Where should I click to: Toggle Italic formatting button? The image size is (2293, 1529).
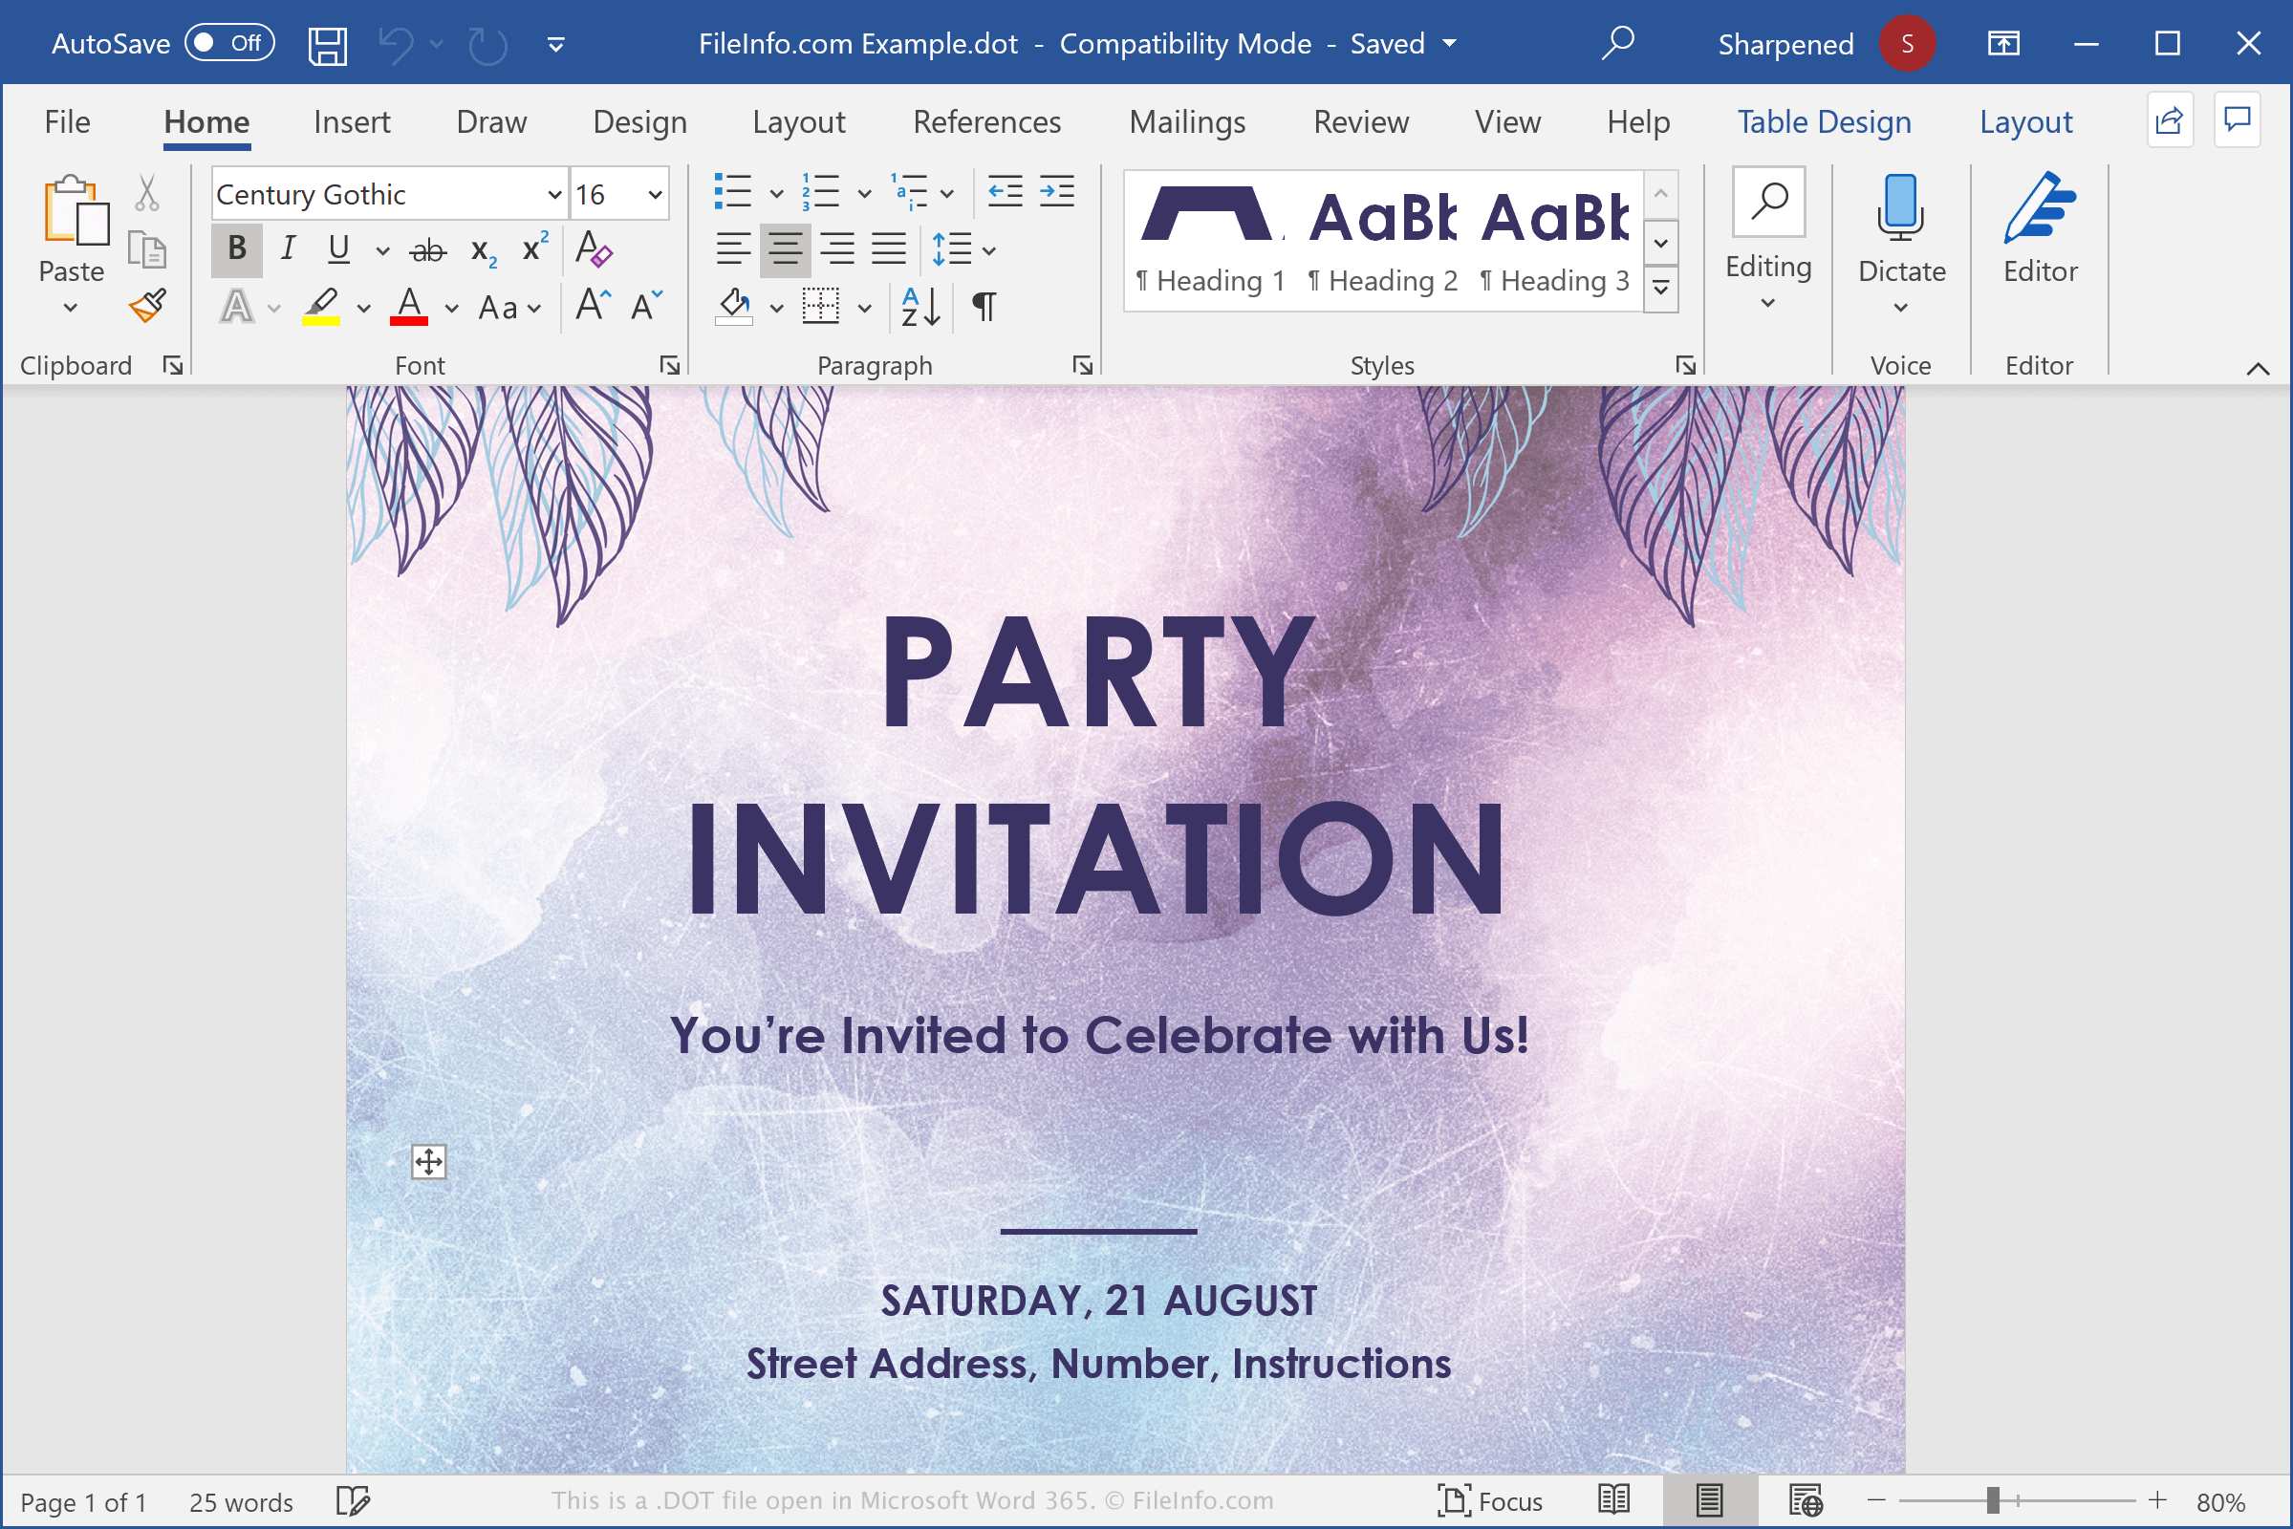coord(287,249)
